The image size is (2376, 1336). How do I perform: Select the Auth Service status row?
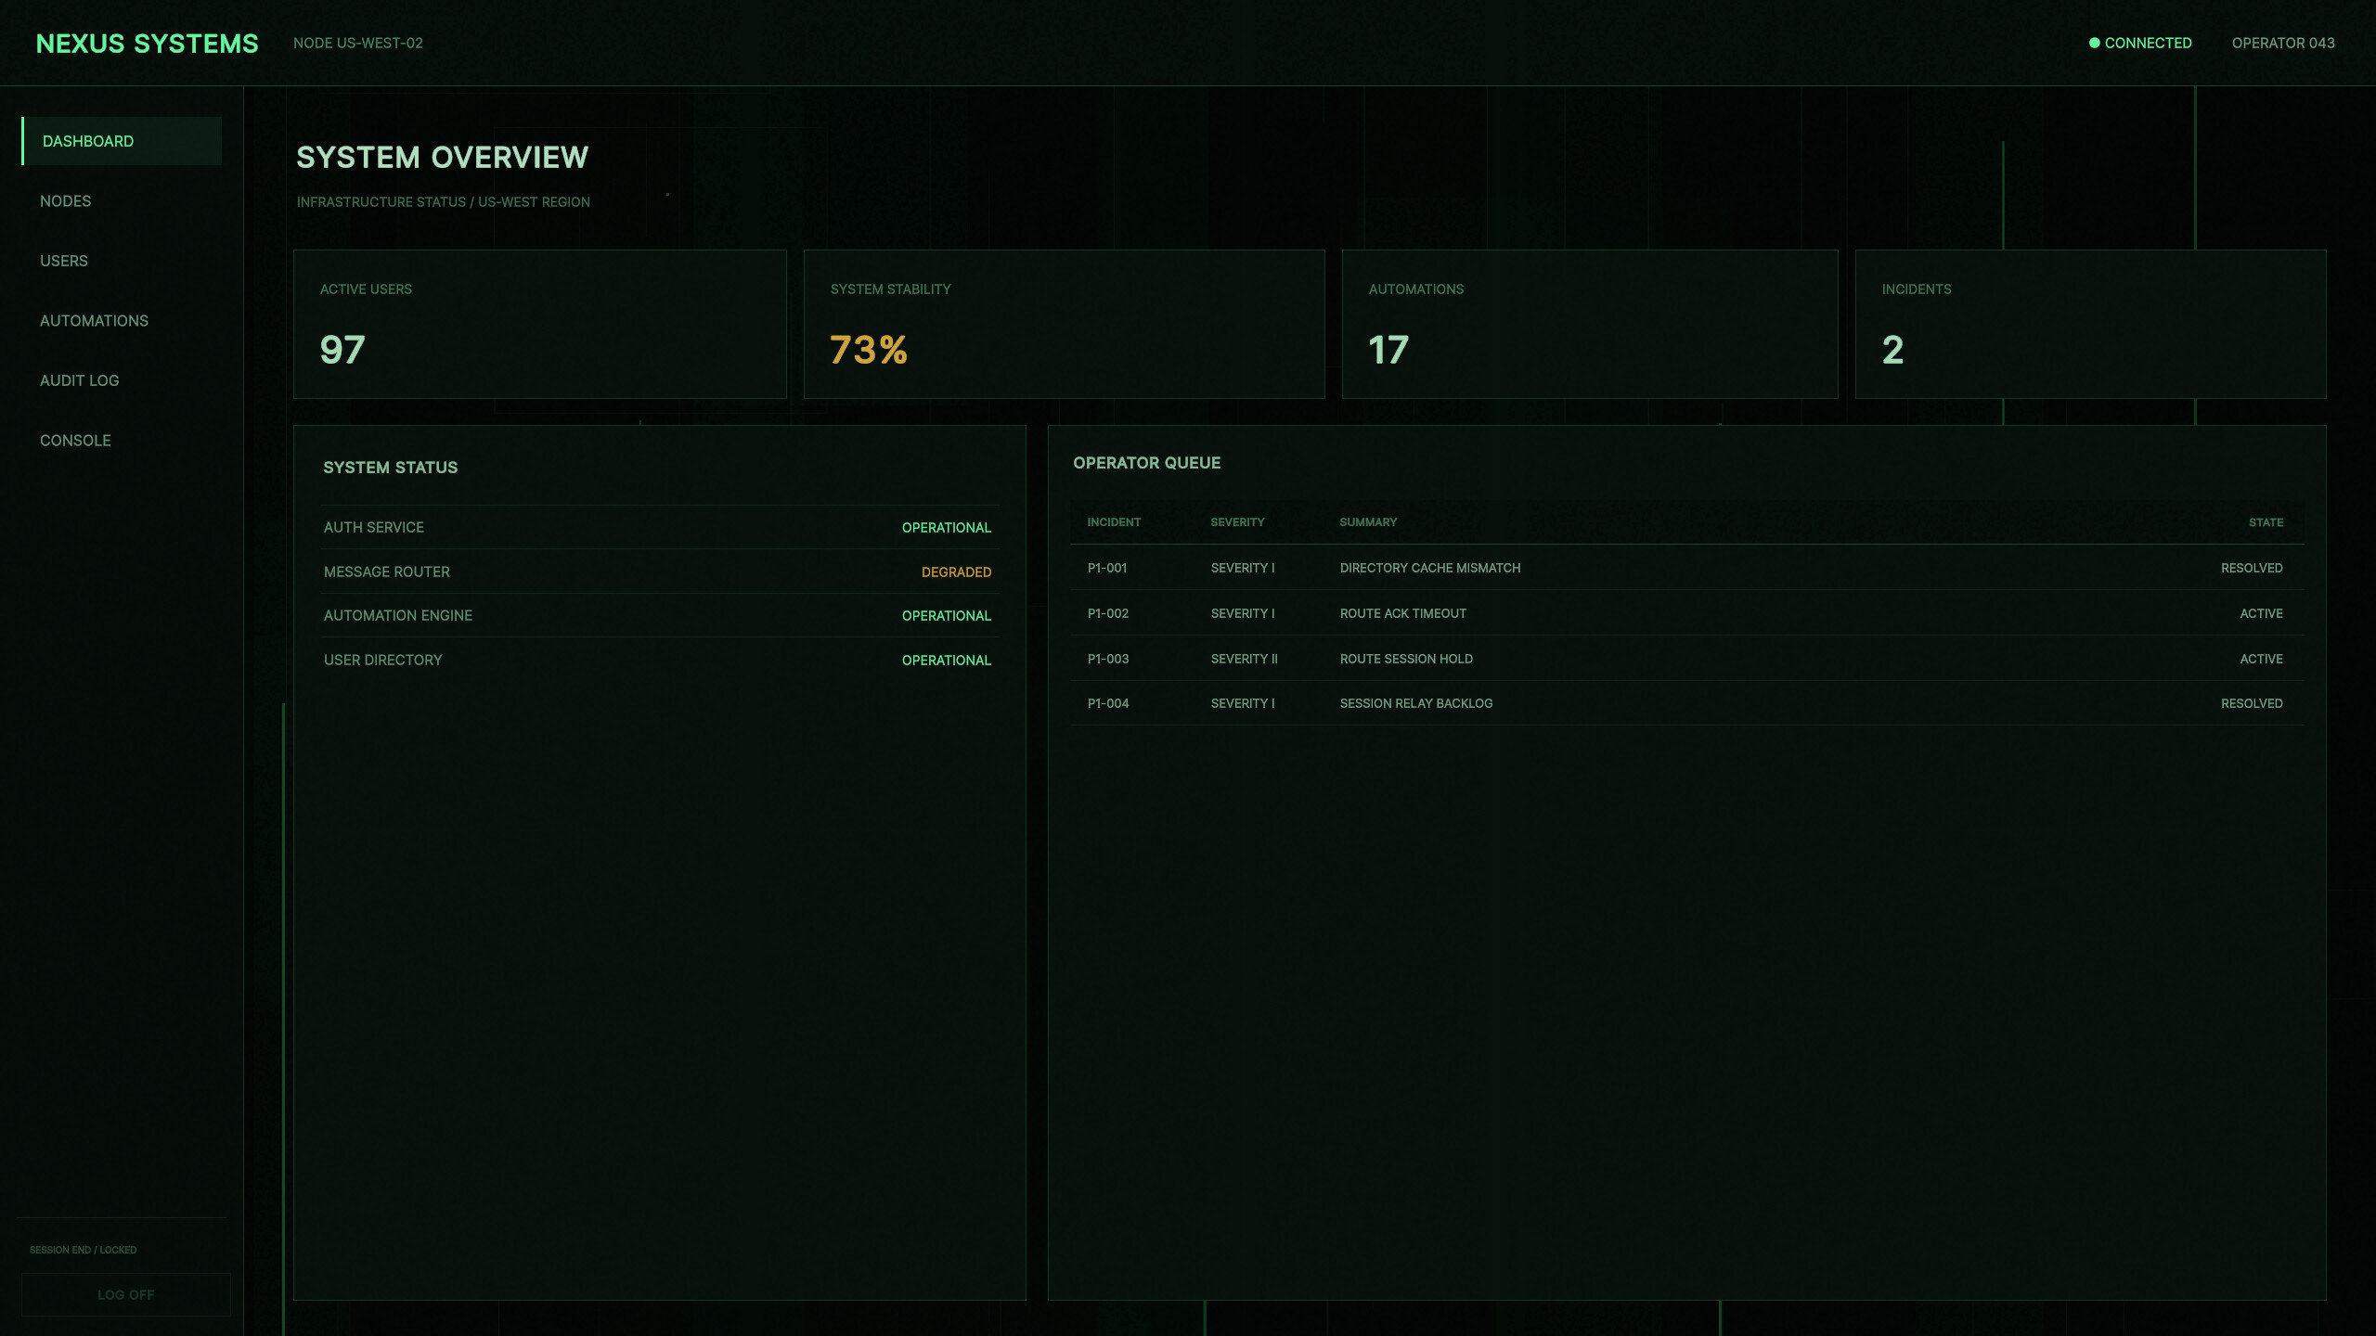point(659,527)
